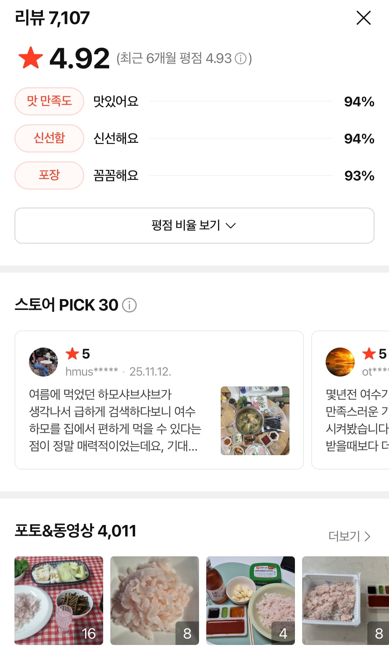
Task: Expand 평점 비율 보기 dropdown
Action: (x=194, y=225)
